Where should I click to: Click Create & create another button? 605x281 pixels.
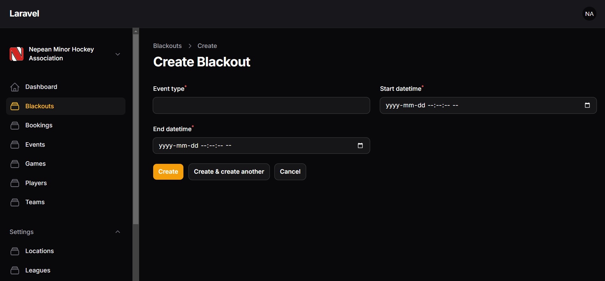tap(229, 172)
